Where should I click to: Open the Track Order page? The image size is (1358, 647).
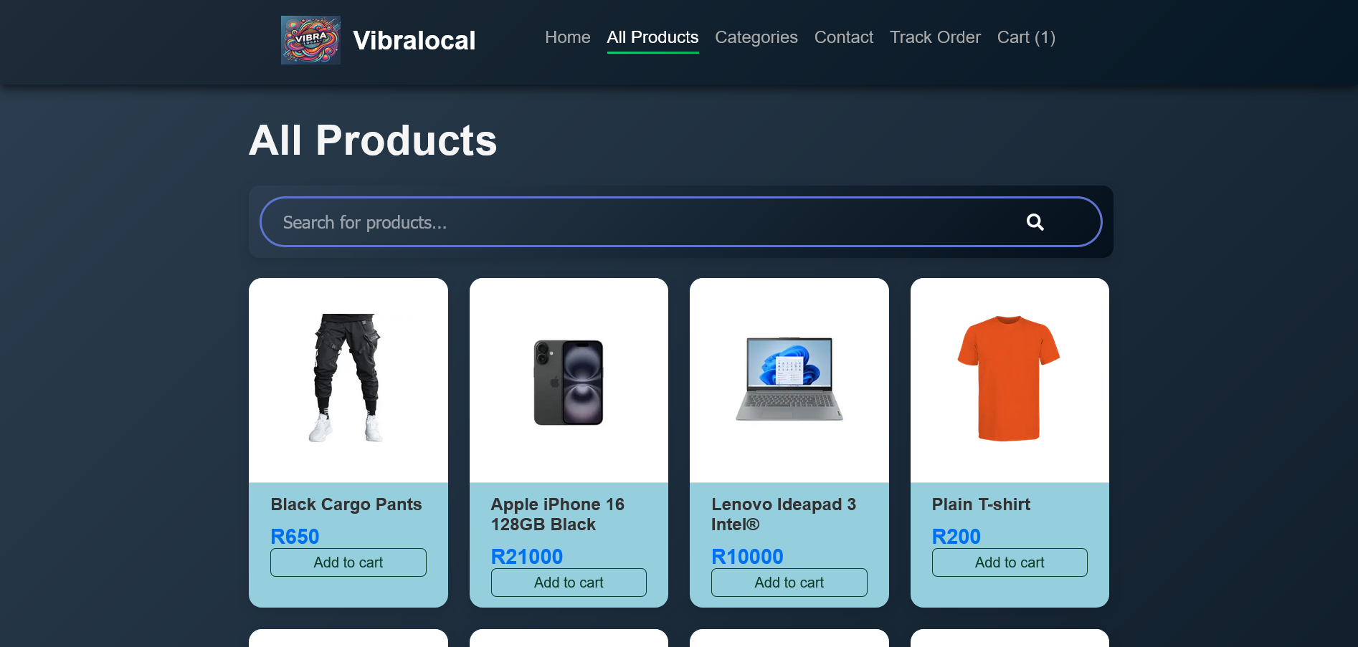tap(935, 37)
